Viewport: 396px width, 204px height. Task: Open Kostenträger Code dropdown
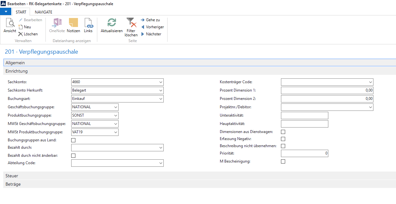click(370, 82)
